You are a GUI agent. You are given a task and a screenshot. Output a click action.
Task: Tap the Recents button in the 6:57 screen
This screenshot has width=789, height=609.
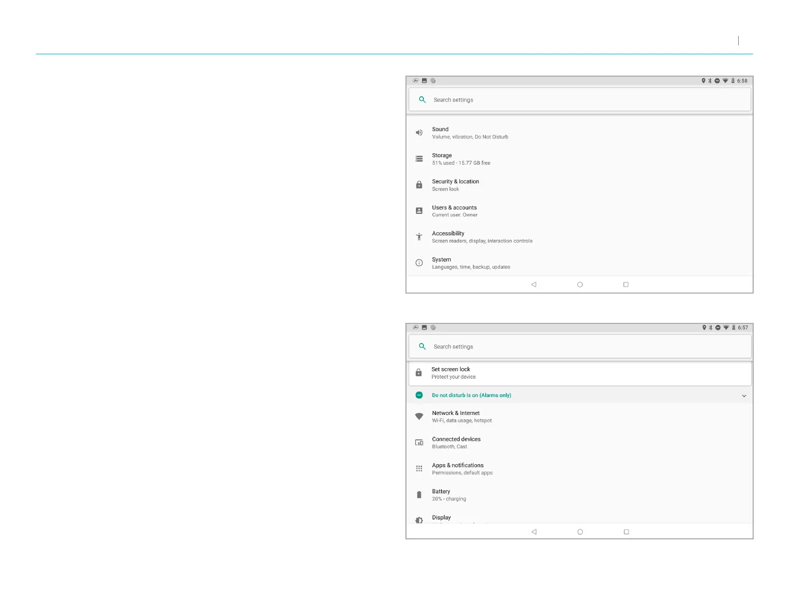click(x=627, y=532)
